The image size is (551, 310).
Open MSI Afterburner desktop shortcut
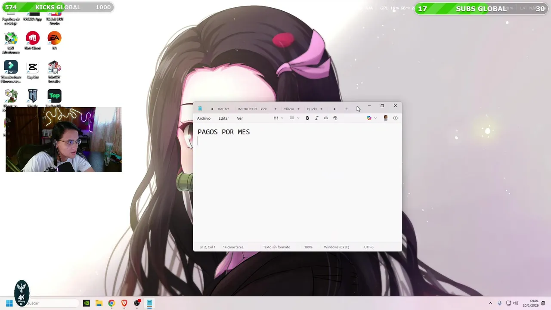[x=11, y=43]
